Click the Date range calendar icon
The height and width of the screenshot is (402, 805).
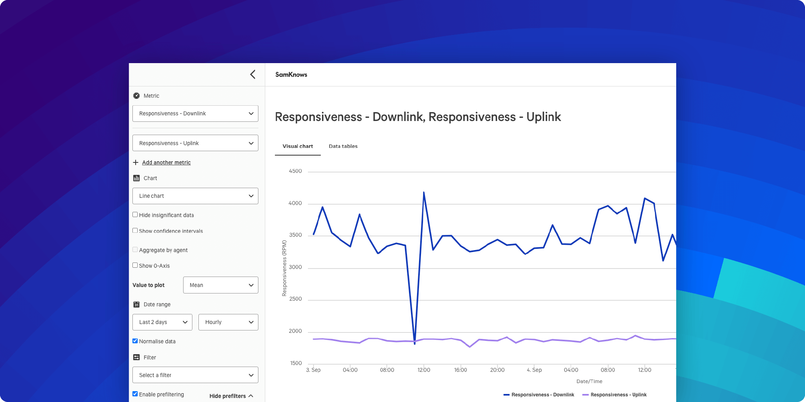(136, 304)
